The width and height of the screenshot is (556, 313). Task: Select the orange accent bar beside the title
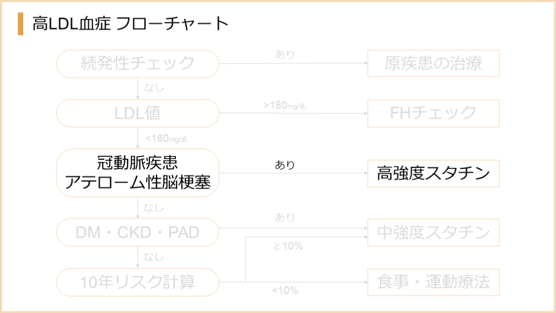click(x=21, y=24)
